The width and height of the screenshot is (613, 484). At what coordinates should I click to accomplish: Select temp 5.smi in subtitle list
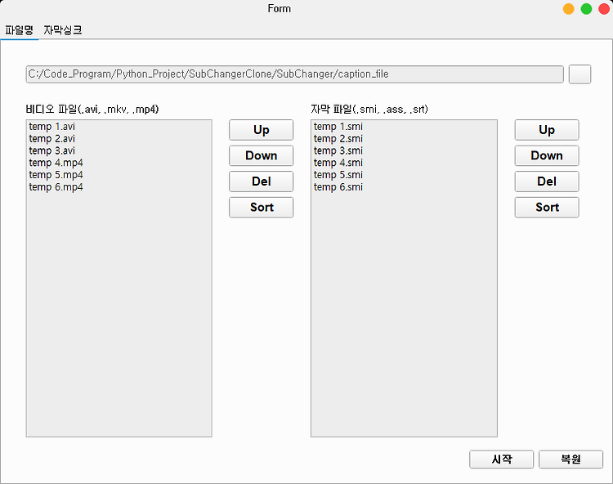(404, 175)
